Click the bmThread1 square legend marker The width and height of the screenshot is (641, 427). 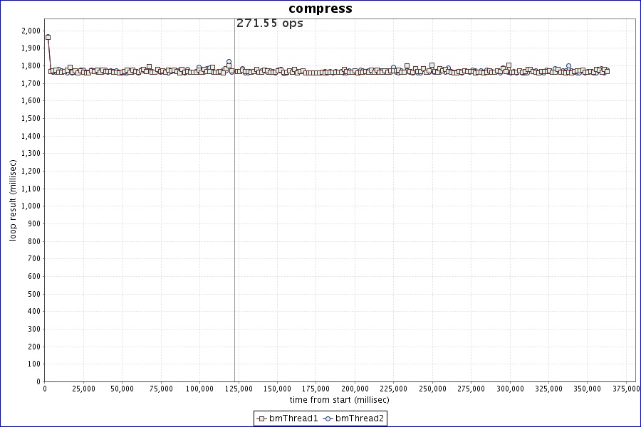(261, 418)
